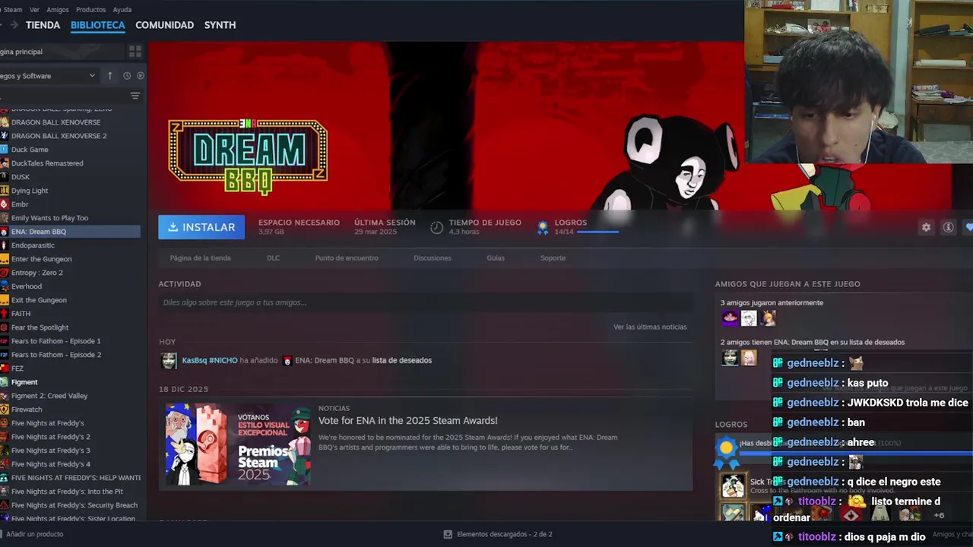The height and width of the screenshot is (547, 973).
Task: Open the Productos menu
Action: point(90,10)
